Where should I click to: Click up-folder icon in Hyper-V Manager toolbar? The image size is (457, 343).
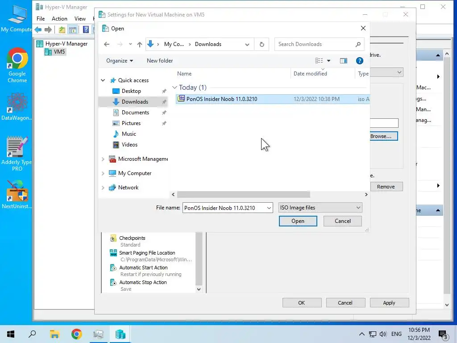pos(62,29)
